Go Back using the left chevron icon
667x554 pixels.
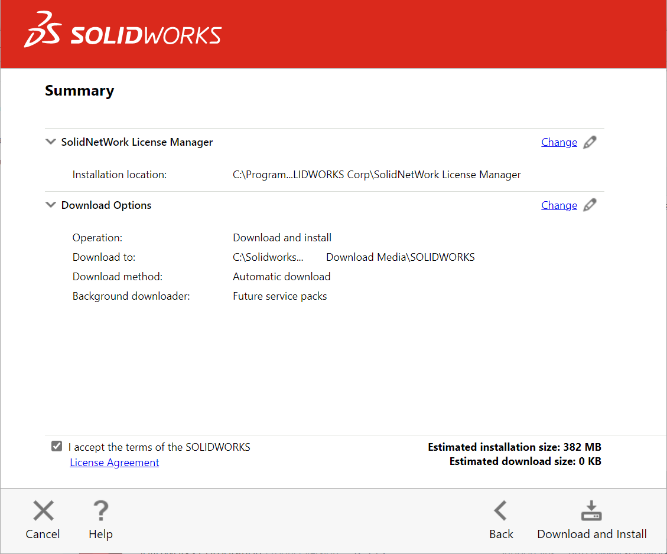tap(500, 510)
